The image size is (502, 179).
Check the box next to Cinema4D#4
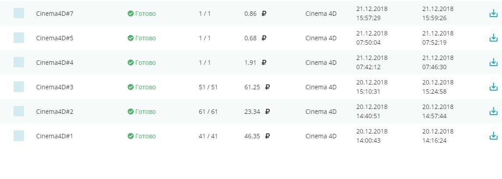(x=19, y=62)
